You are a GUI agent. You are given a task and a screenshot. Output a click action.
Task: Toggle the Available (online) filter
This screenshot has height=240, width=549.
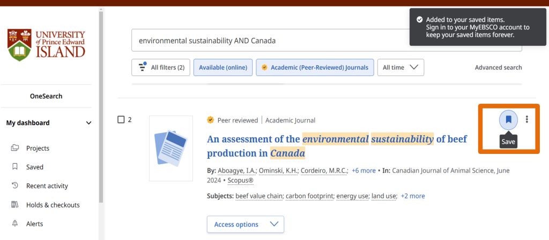coord(222,67)
